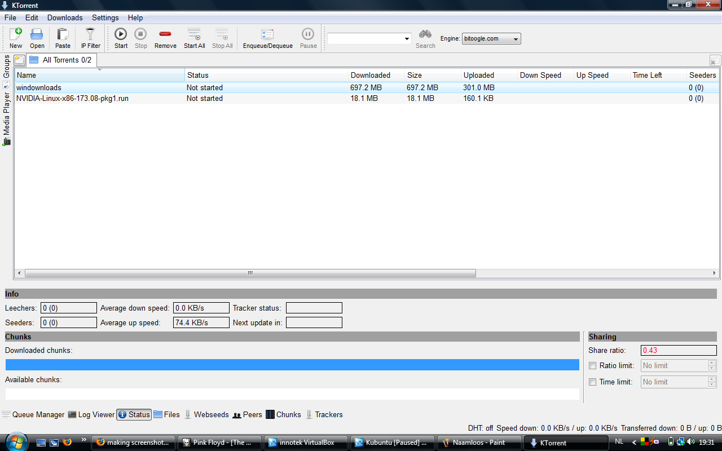Open the IP Filter tool

tap(90, 38)
